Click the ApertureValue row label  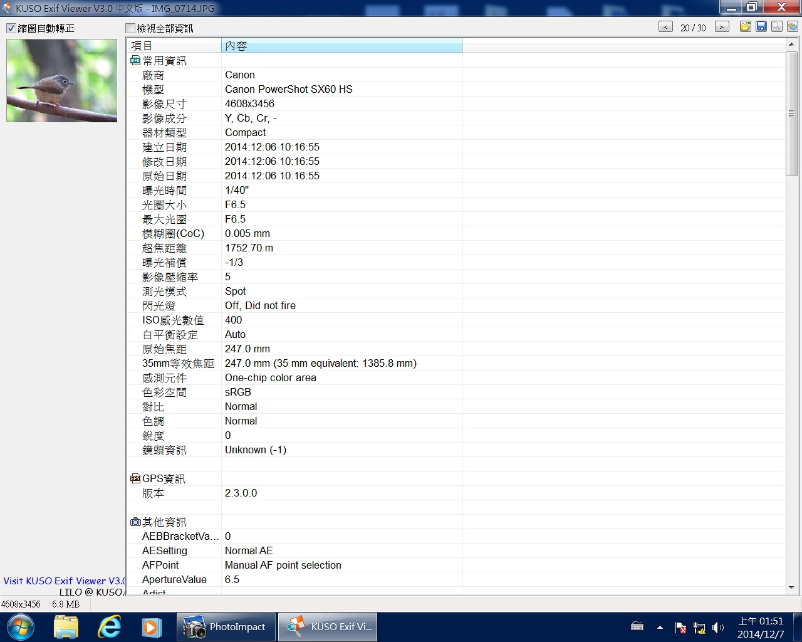[x=174, y=579]
